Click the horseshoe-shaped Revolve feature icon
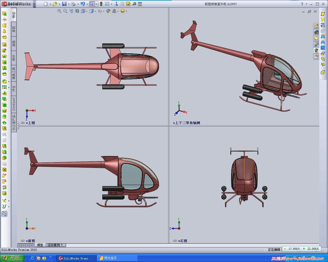 pyautogui.click(x=4, y=25)
